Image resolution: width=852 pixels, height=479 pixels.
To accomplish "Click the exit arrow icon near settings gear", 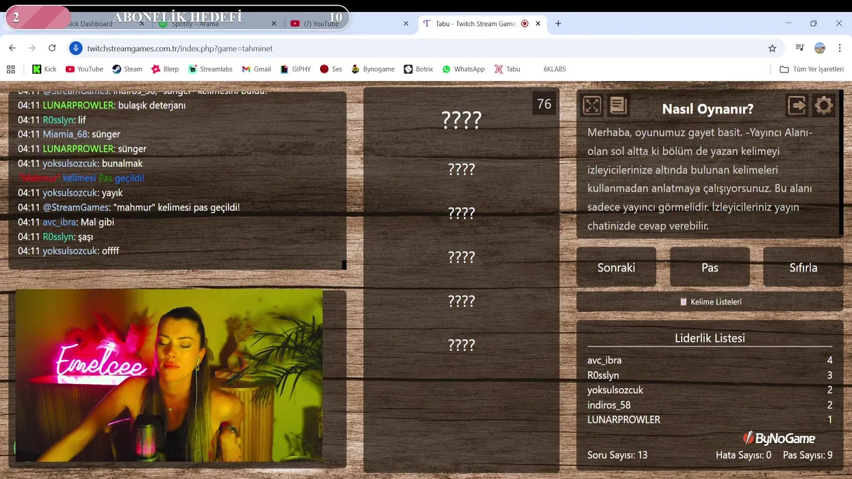I will [x=797, y=105].
